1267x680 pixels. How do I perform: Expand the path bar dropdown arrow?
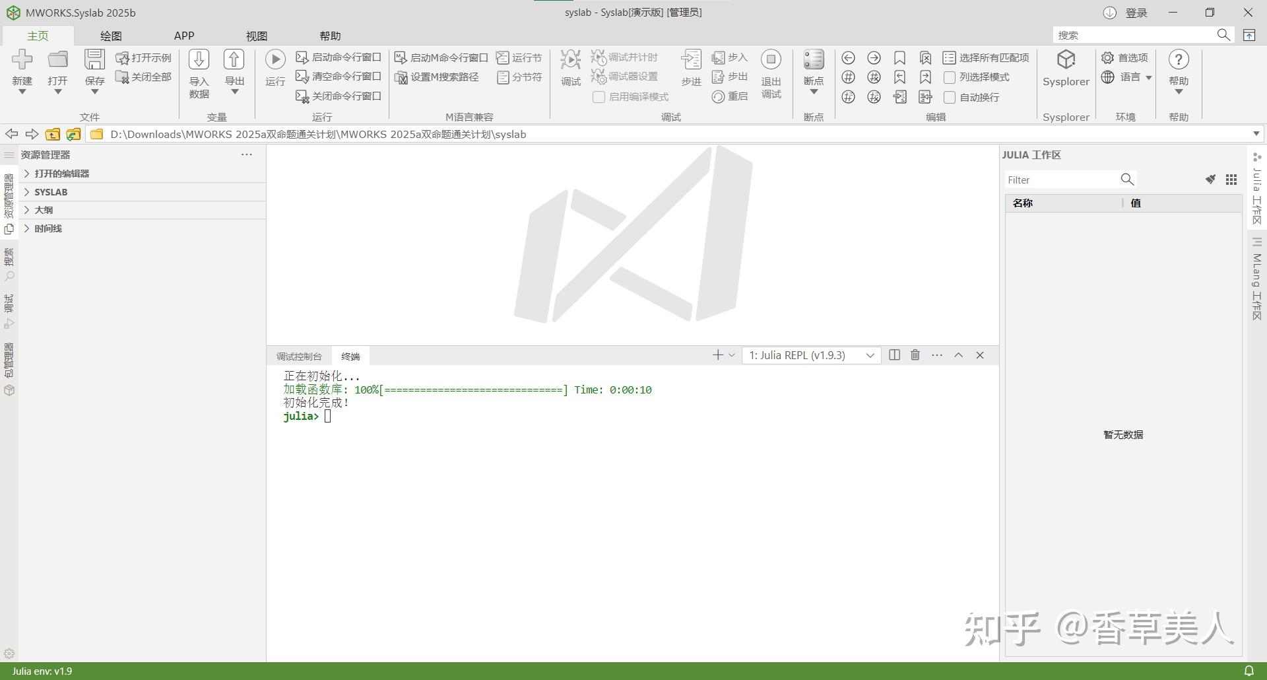1256,134
